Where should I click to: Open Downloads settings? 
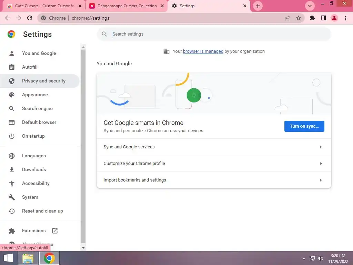(x=34, y=169)
